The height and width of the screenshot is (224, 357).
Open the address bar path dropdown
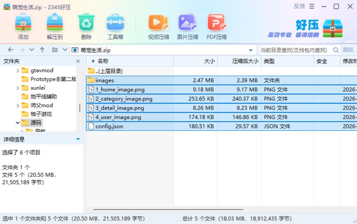click(251, 50)
